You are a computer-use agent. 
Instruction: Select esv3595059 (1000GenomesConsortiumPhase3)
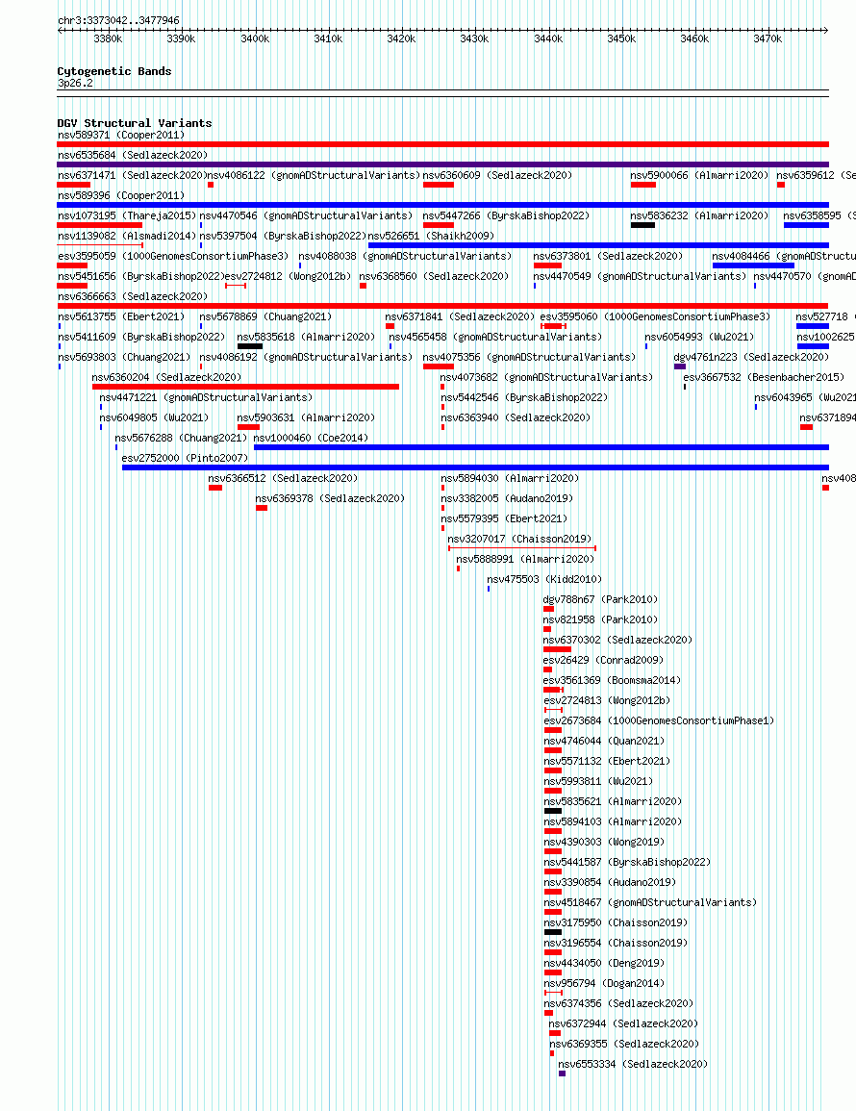click(173, 256)
